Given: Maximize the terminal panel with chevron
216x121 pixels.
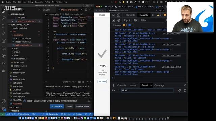Looking at the screenshot, I should pyautogui.click(x=87, y=82).
